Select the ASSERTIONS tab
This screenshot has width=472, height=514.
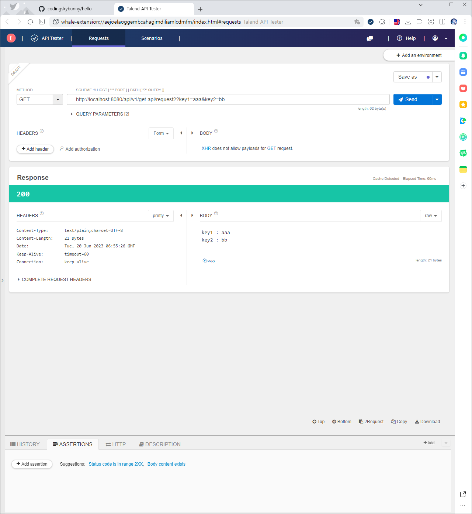(x=73, y=444)
